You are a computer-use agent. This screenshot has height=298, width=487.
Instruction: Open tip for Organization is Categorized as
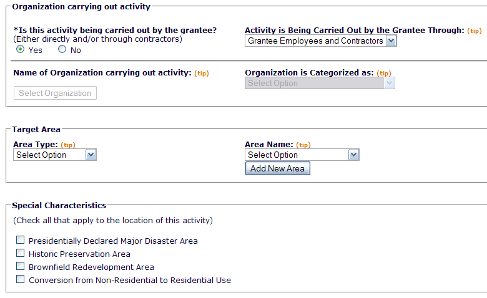pyautogui.click(x=384, y=74)
